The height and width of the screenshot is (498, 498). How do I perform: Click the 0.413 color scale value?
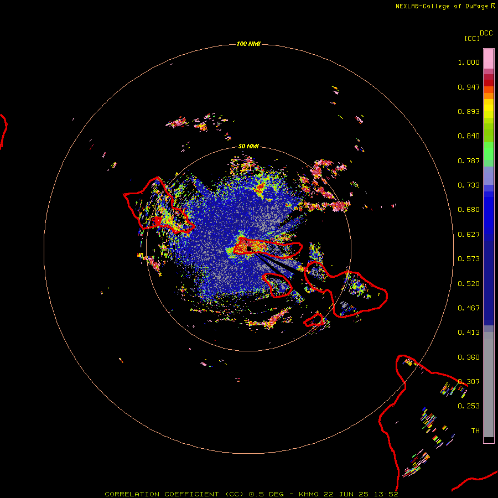click(469, 333)
